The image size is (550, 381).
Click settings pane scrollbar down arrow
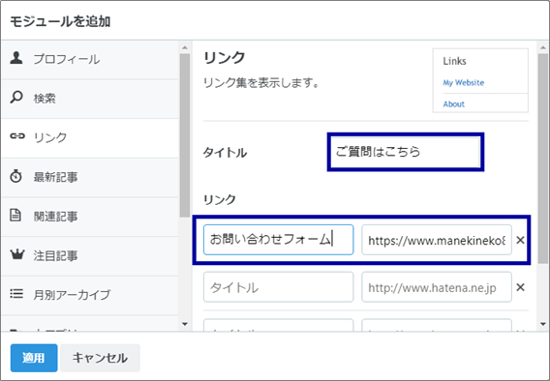click(x=542, y=324)
